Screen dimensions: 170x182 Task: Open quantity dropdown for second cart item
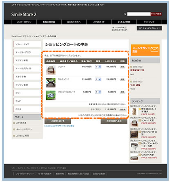(x=98, y=79)
